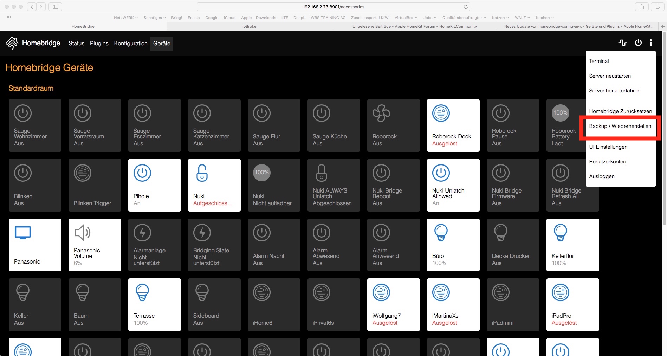Click the Panasonic Volume speaker icon
Viewport: 667px width, 356px height.
point(83,233)
